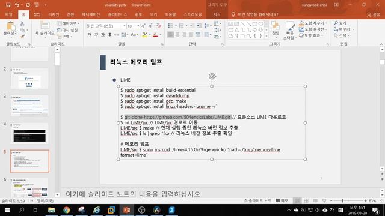The height and width of the screenshot is (216, 385).
Task: Click the 찾기 find magnifier
Action: point(340,23)
